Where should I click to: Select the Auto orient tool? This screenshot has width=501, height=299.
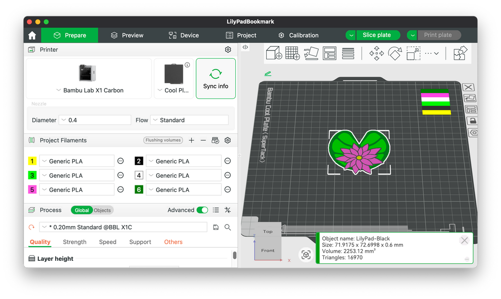pyautogui.click(x=311, y=53)
